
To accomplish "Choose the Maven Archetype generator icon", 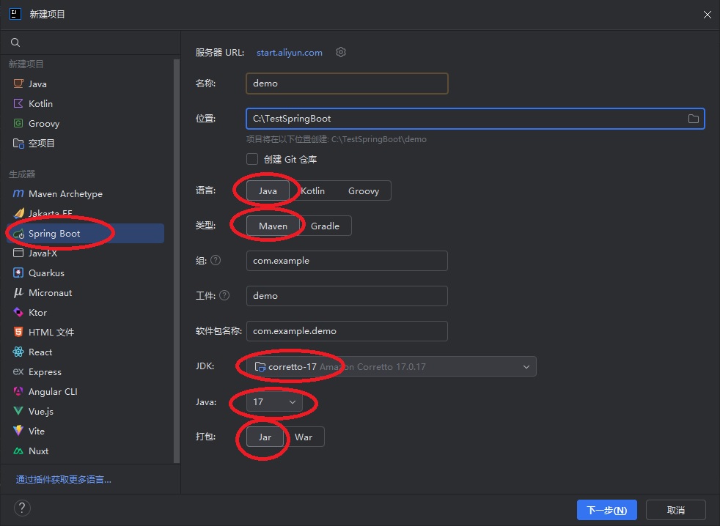I will click(x=18, y=193).
